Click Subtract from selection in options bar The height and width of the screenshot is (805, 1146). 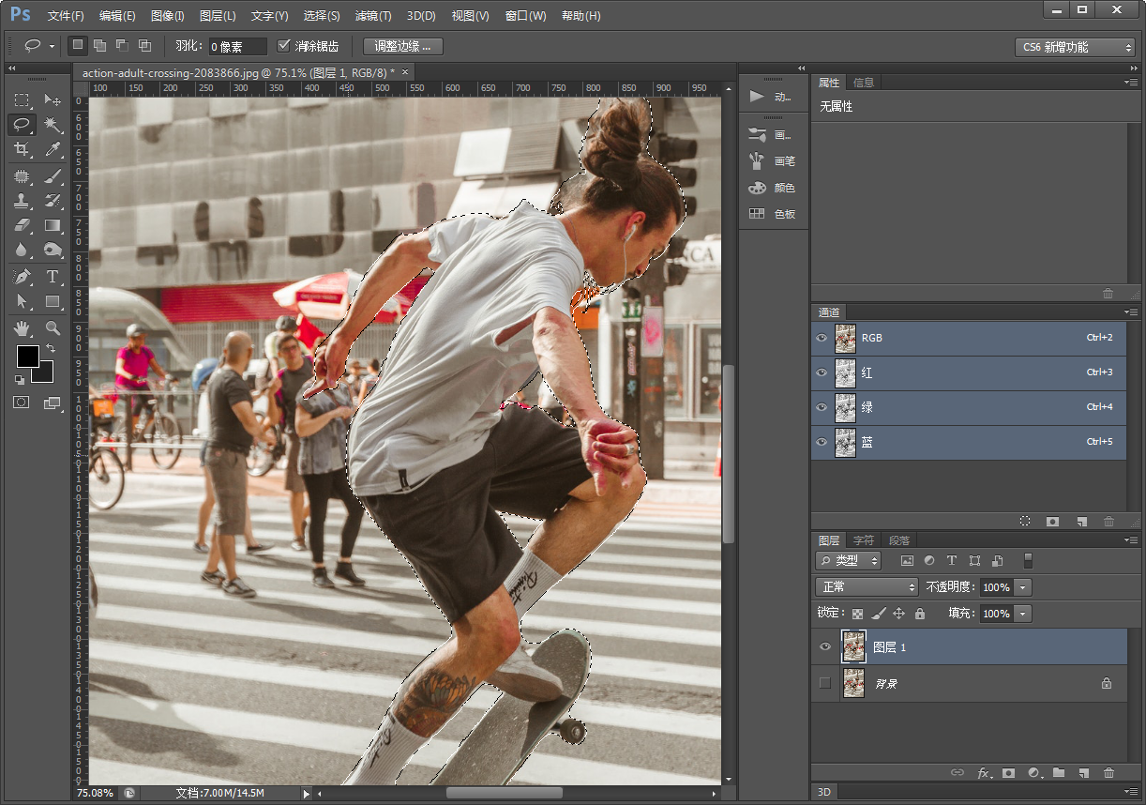pos(122,45)
